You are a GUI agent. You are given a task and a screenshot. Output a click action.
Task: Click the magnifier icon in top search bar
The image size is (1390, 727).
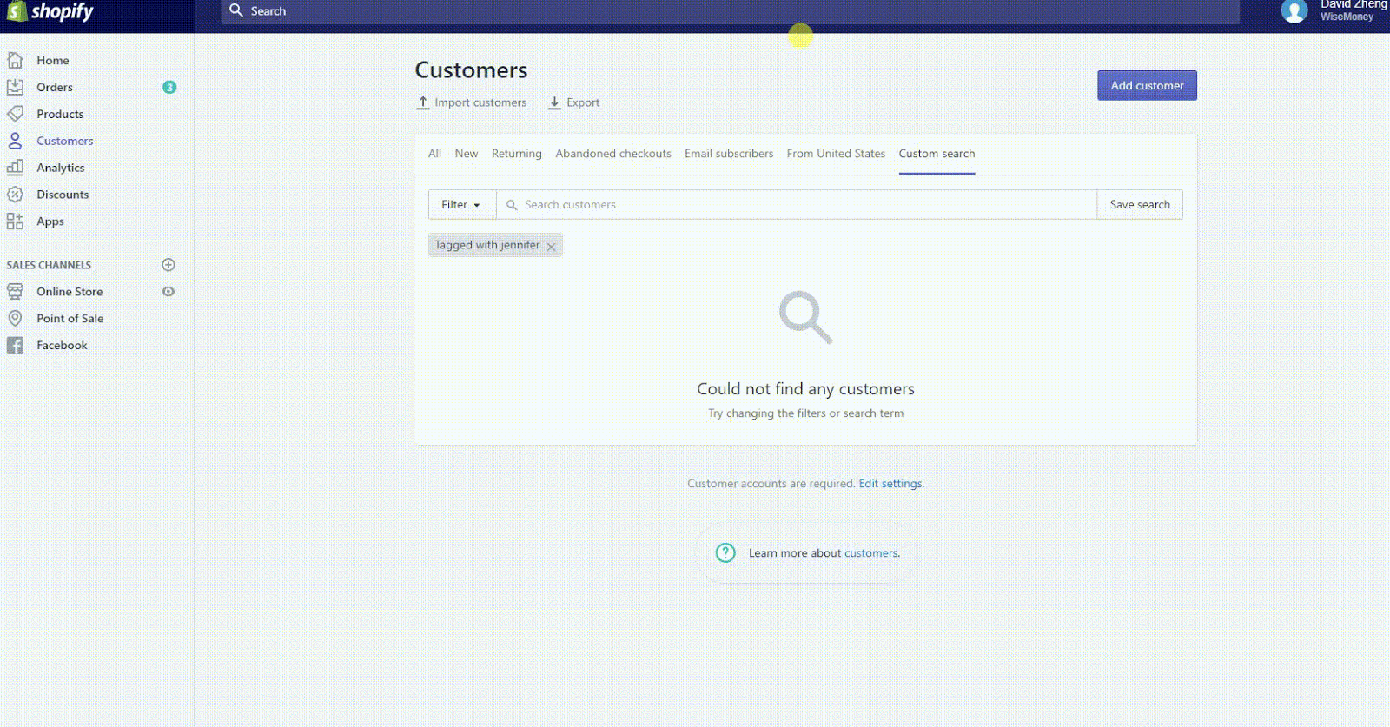(235, 10)
